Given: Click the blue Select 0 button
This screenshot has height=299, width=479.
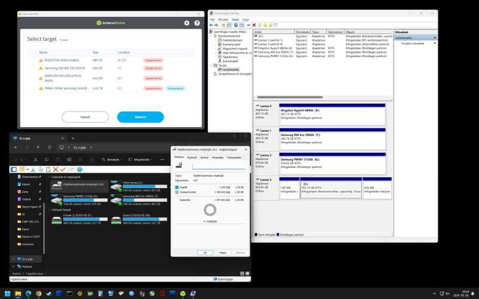Looking at the screenshot, I should pos(141,117).
